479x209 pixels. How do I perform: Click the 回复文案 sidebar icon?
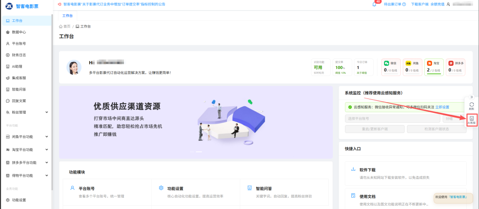[x=8, y=101]
